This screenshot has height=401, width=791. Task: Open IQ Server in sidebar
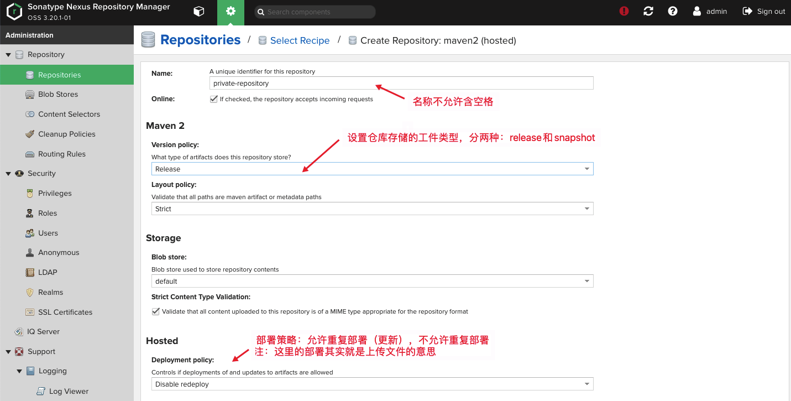coord(44,332)
